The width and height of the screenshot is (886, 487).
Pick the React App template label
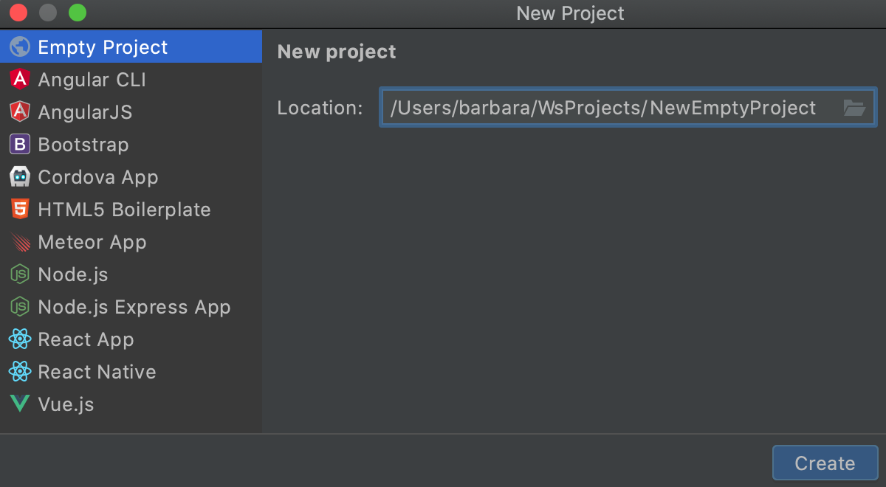tap(86, 339)
